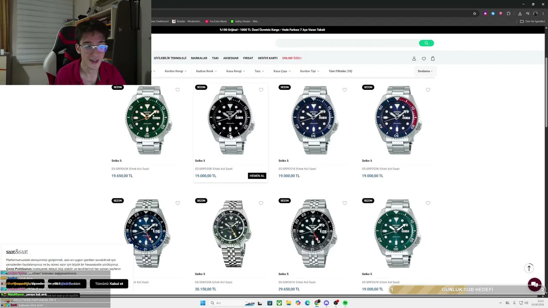548x308 pixels.
Task: Open the browser profile avatar
Action: 535,13
